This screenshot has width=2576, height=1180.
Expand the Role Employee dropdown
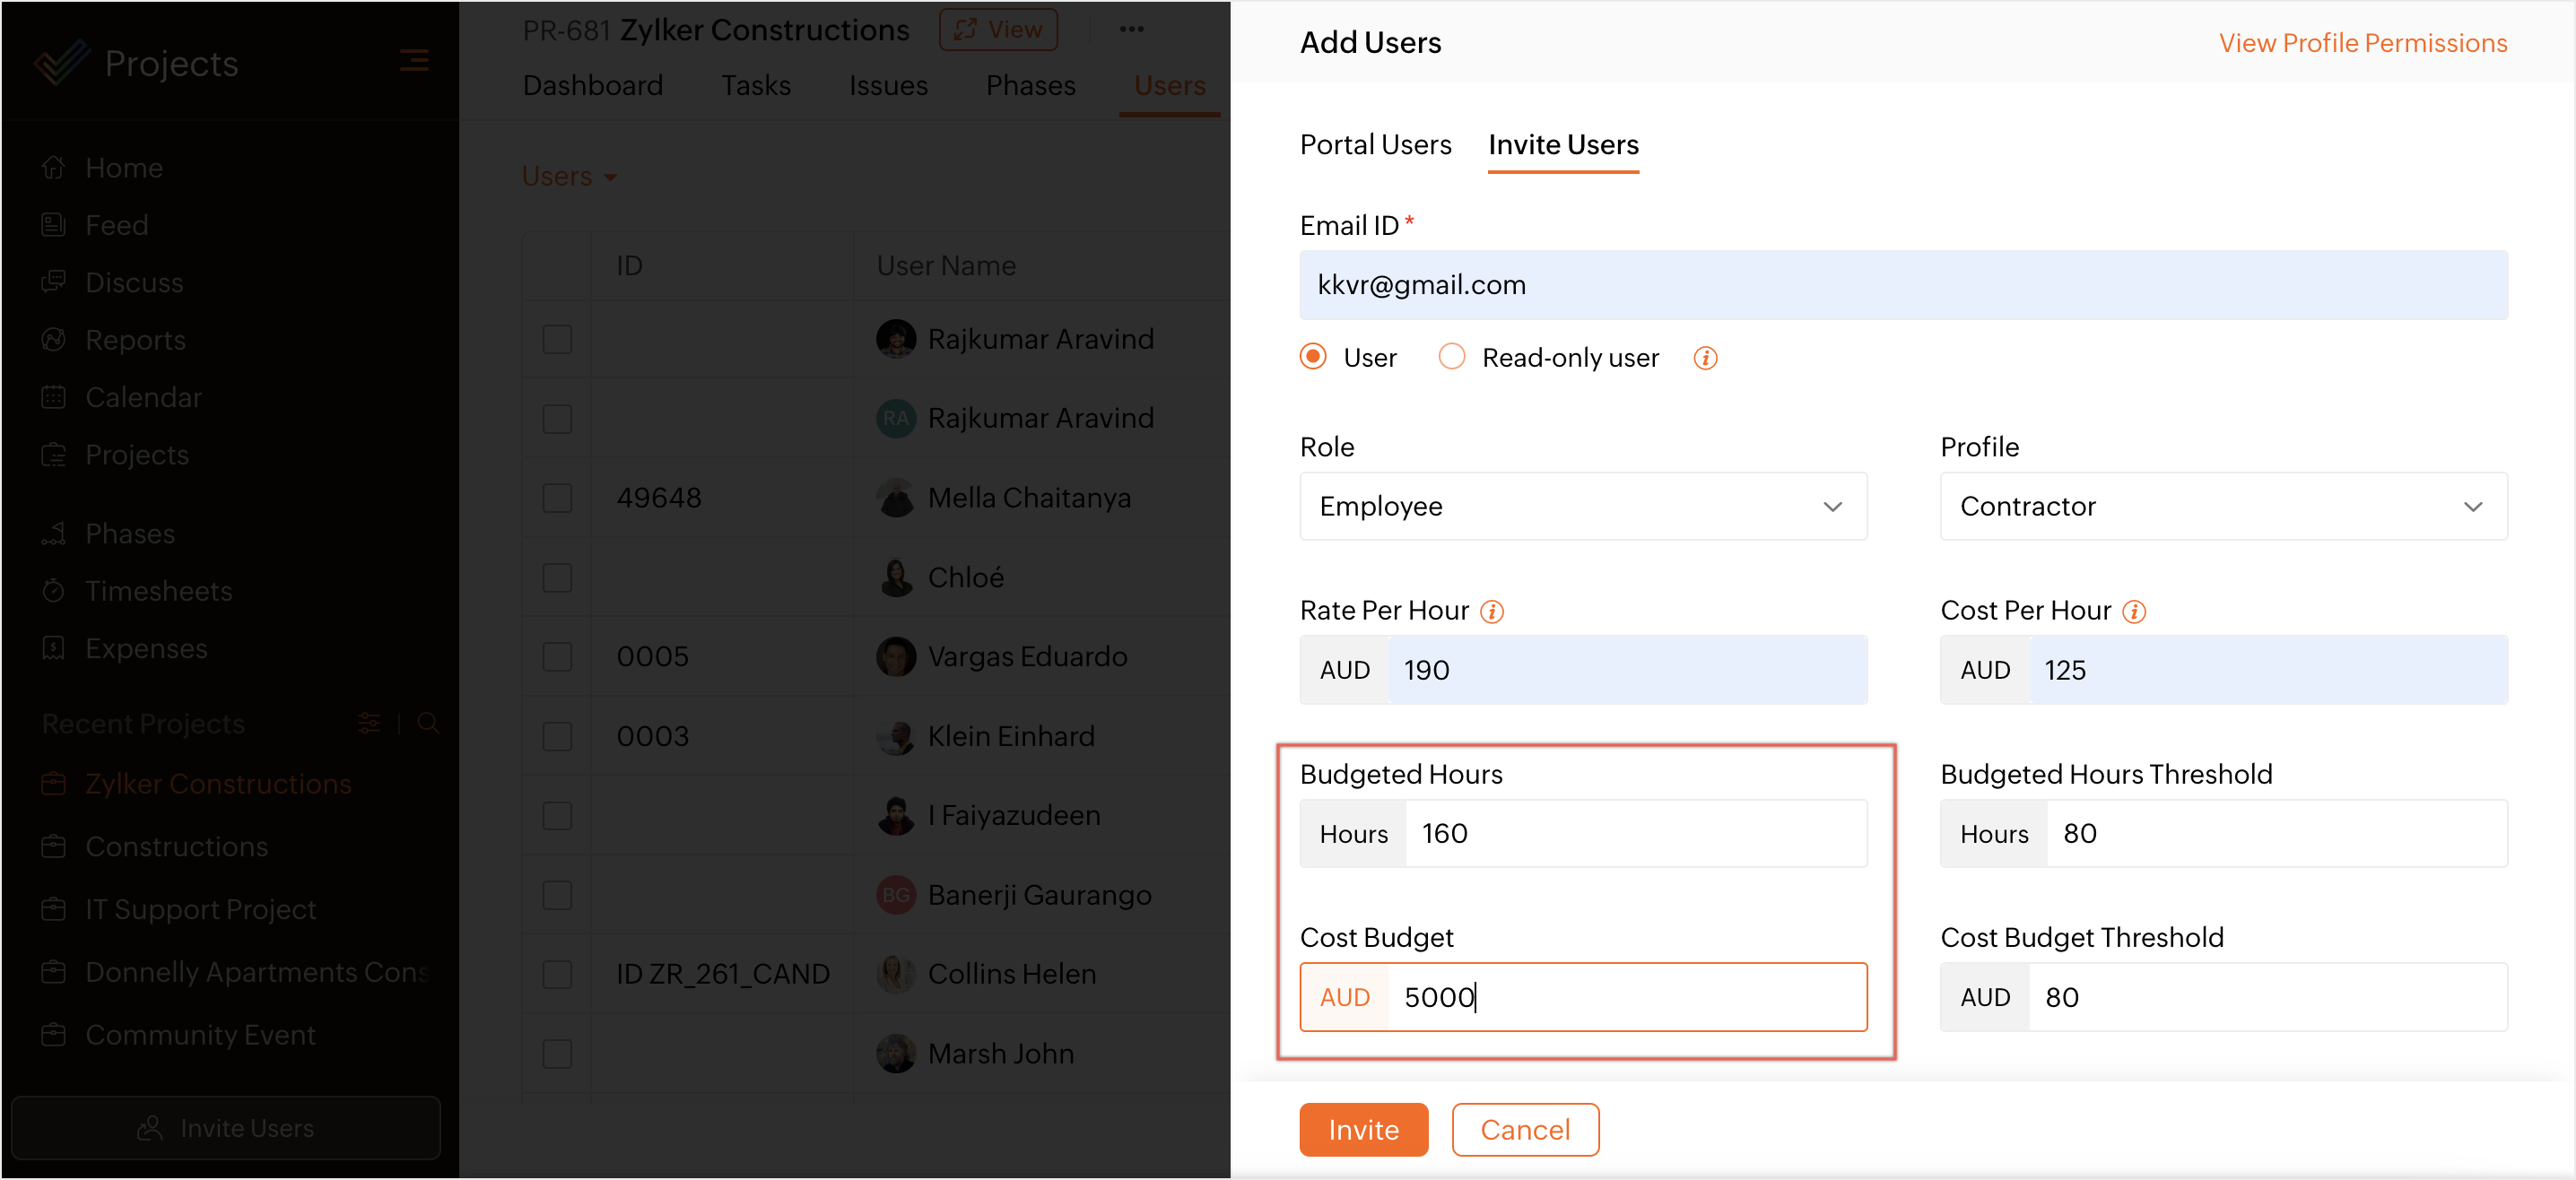click(x=1582, y=506)
